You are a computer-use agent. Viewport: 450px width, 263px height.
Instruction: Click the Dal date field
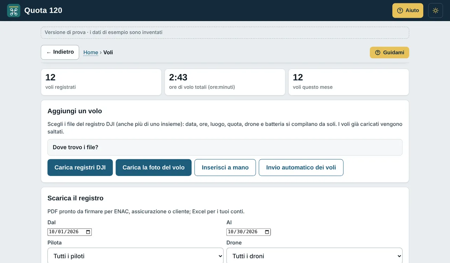(x=70, y=232)
